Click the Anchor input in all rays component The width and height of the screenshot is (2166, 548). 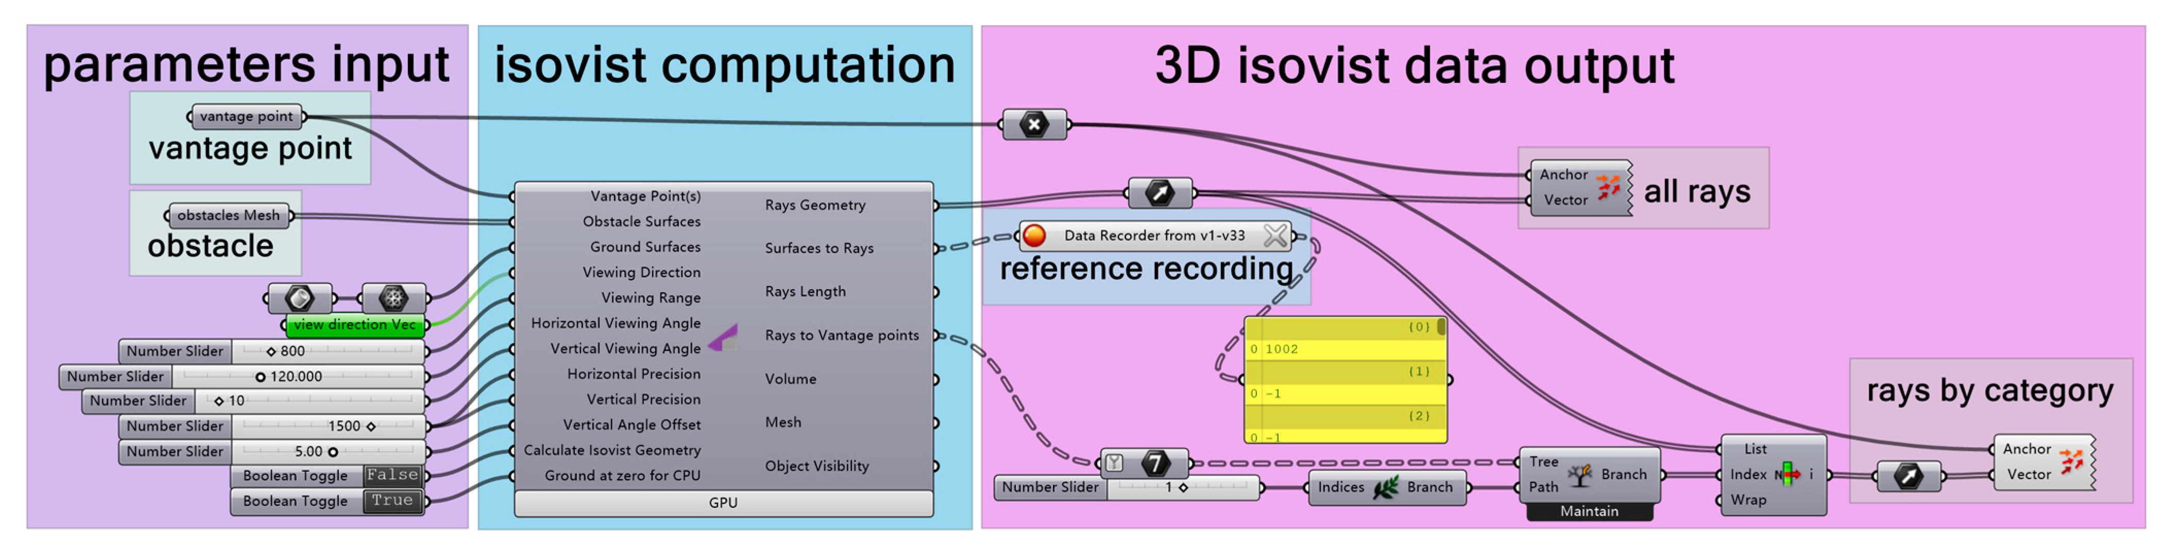point(1564,175)
